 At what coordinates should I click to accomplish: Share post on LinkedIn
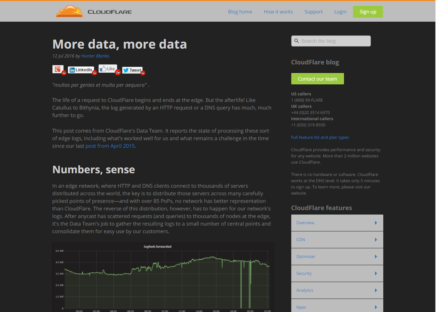pos(81,70)
